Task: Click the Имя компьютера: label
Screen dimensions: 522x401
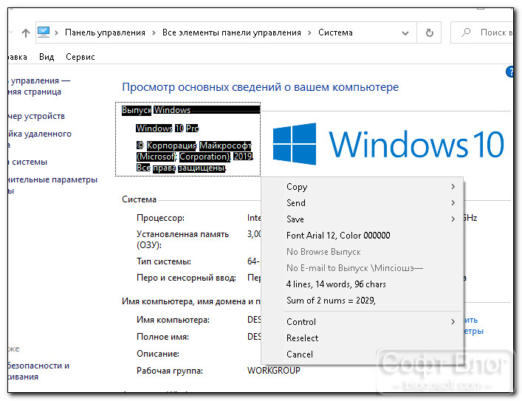Action: pos(173,320)
